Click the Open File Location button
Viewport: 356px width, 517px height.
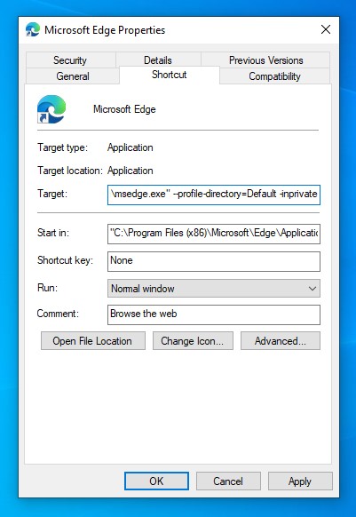click(93, 340)
